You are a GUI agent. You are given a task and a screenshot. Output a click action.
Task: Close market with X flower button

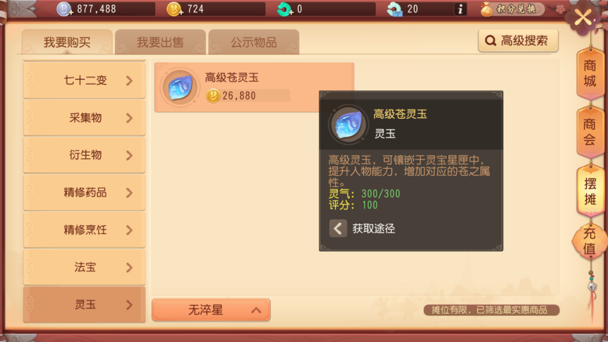point(583,18)
